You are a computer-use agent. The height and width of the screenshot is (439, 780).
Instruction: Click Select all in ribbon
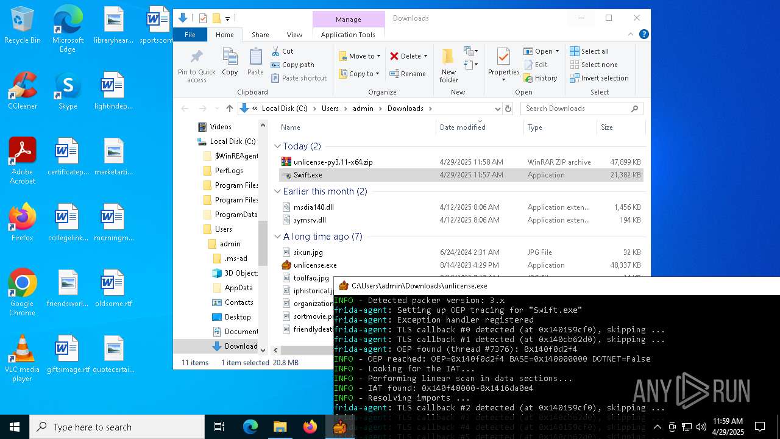click(589, 51)
